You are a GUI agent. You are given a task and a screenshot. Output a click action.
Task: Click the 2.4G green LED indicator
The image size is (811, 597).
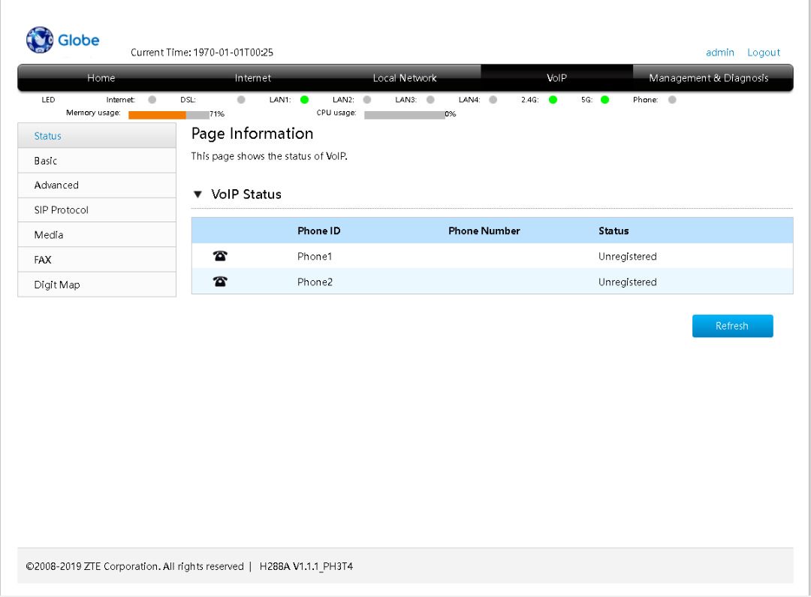(552, 100)
